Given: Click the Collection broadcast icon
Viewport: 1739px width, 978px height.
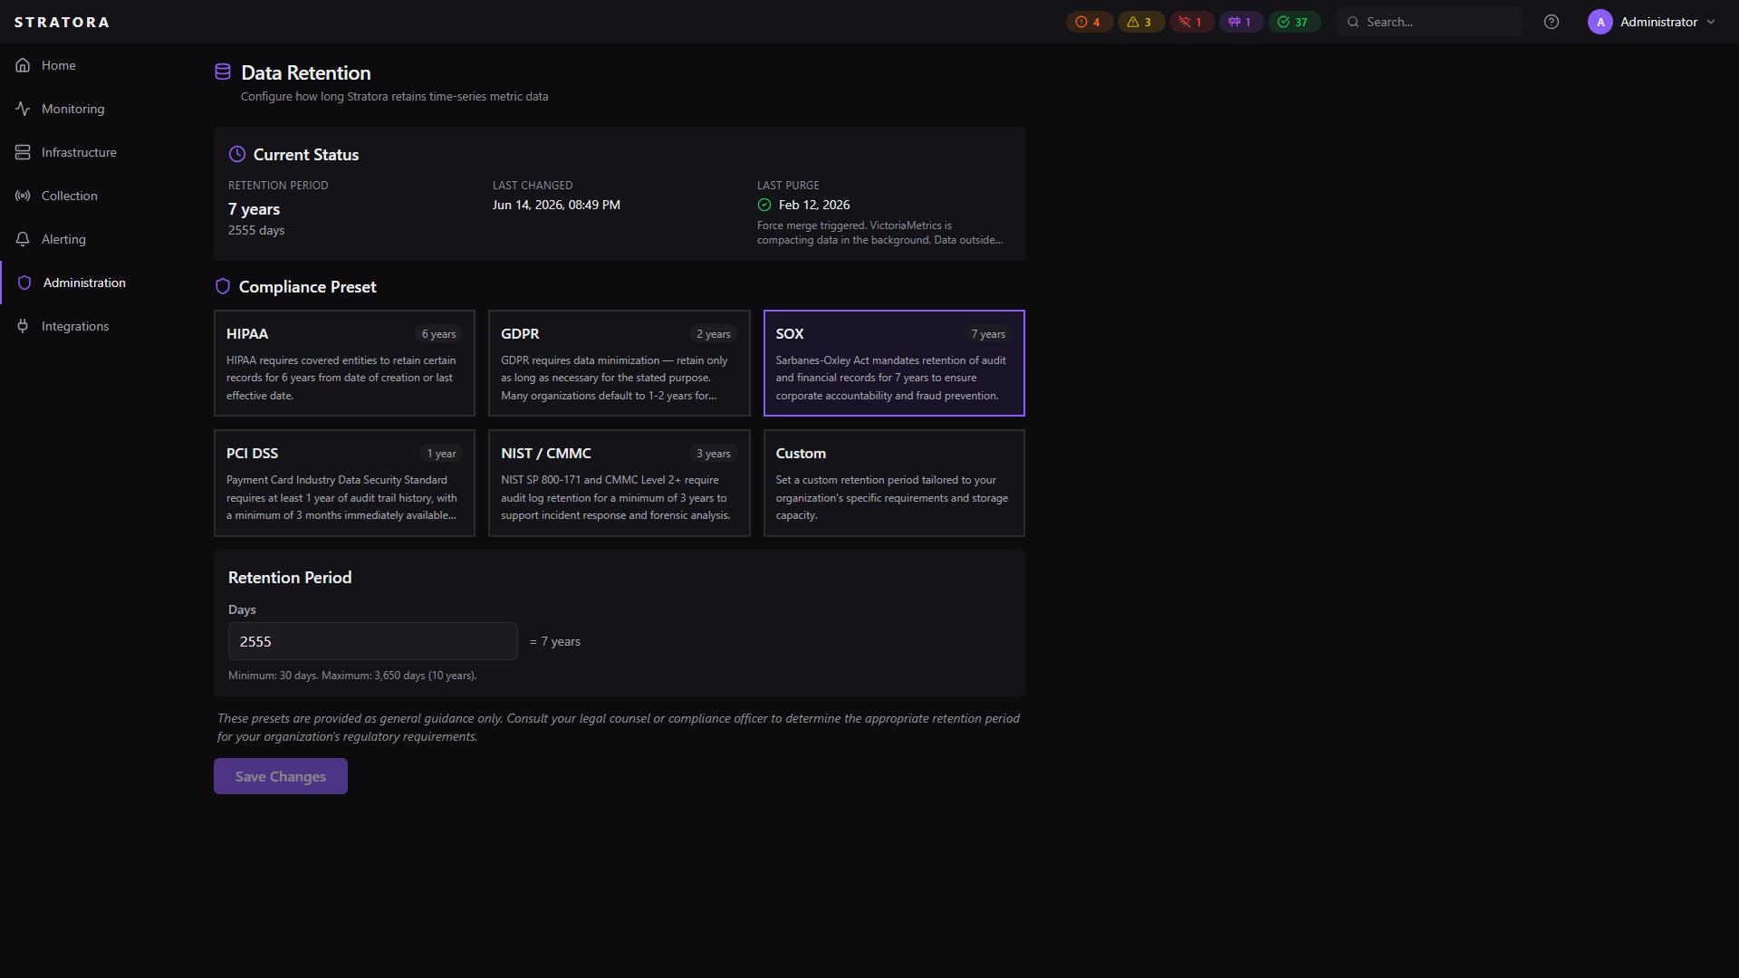Looking at the screenshot, I should pos(23,196).
